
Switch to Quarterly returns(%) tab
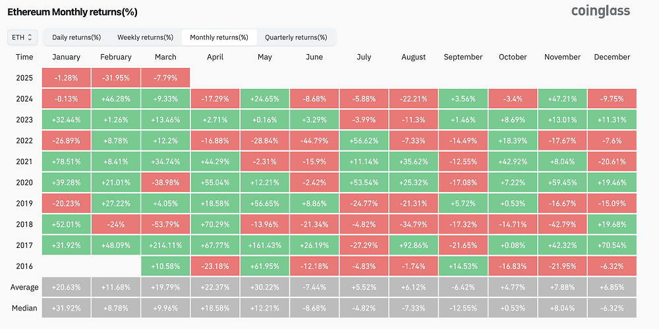coord(296,38)
